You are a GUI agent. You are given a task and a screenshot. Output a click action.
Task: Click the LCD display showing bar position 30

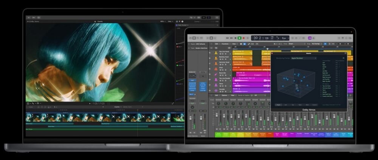(256, 38)
